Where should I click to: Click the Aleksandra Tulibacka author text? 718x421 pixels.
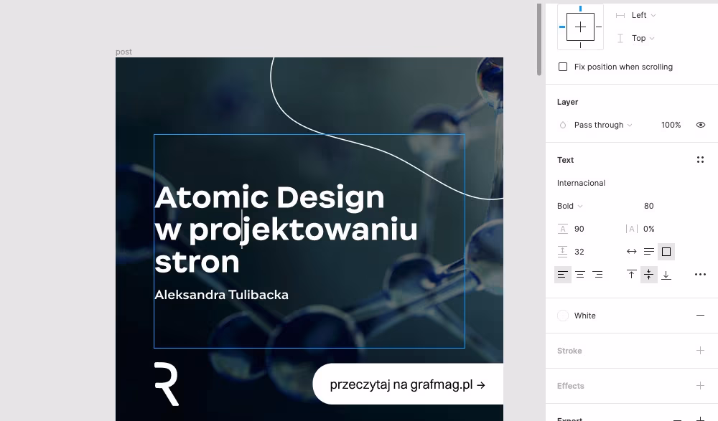pos(222,295)
